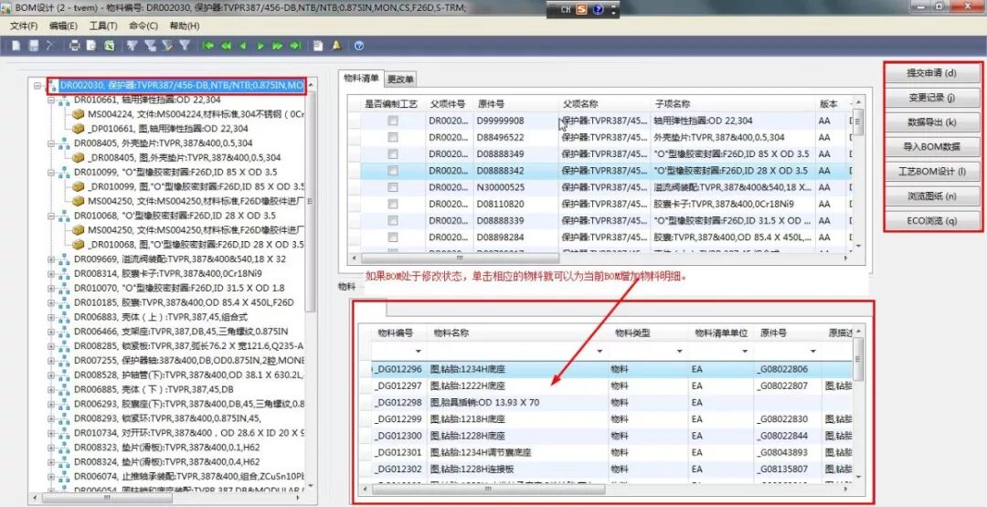Click the box icon beside _DR008405 tree node
The height and width of the screenshot is (507, 987).
pyautogui.click(x=78, y=157)
